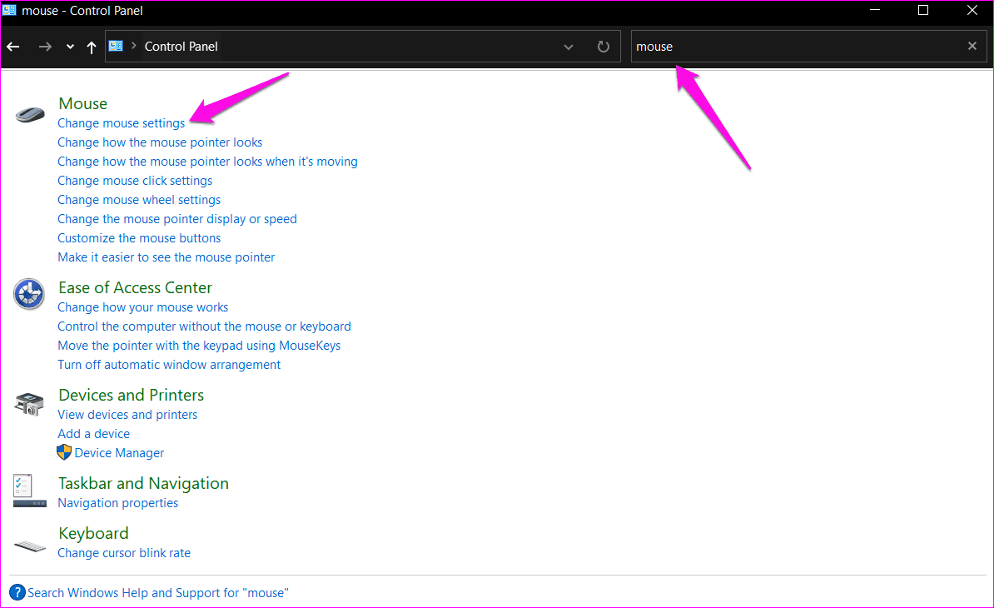The width and height of the screenshot is (994, 608).
Task: Click the blue help question mark icon
Action: pos(17,593)
